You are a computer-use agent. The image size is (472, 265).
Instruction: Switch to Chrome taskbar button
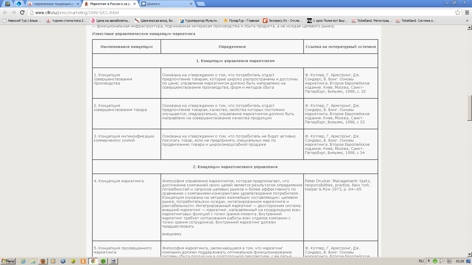[x=93, y=261]
